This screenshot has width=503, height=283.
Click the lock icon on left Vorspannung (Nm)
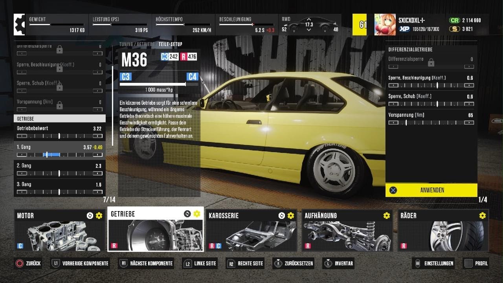click(59, 105)
